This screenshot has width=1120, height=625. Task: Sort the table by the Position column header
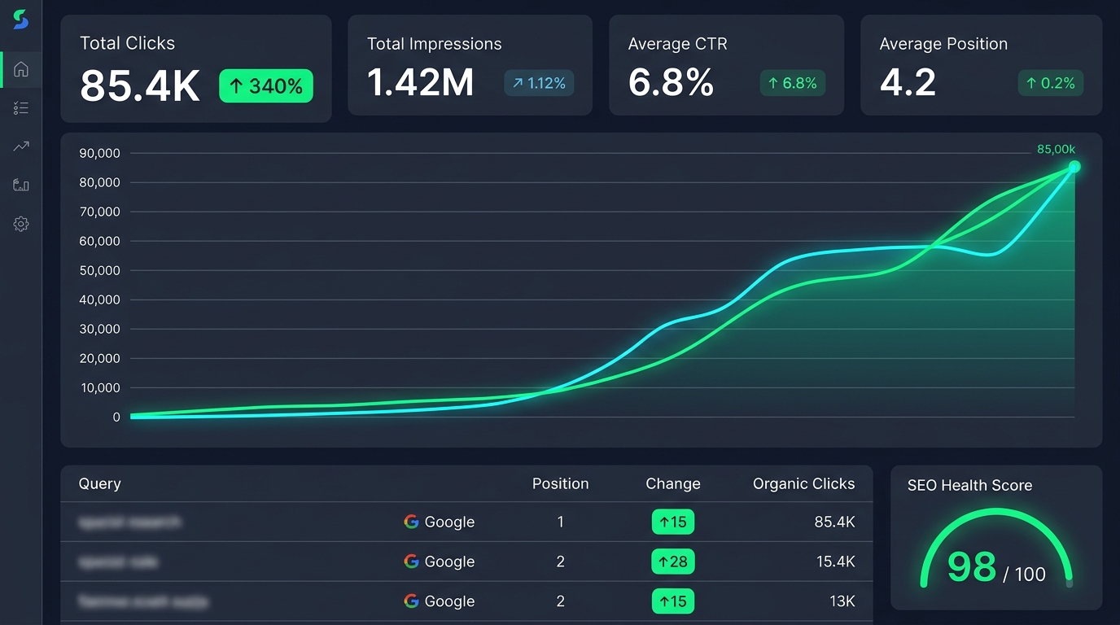point(560,483)
